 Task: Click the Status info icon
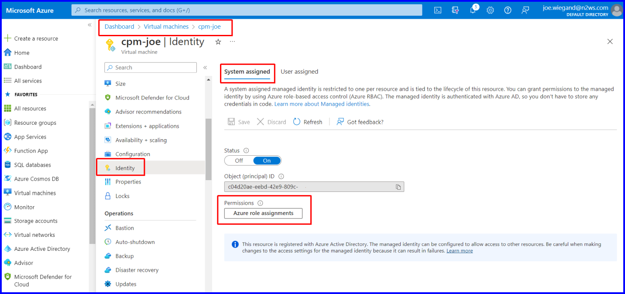point(246,150)
